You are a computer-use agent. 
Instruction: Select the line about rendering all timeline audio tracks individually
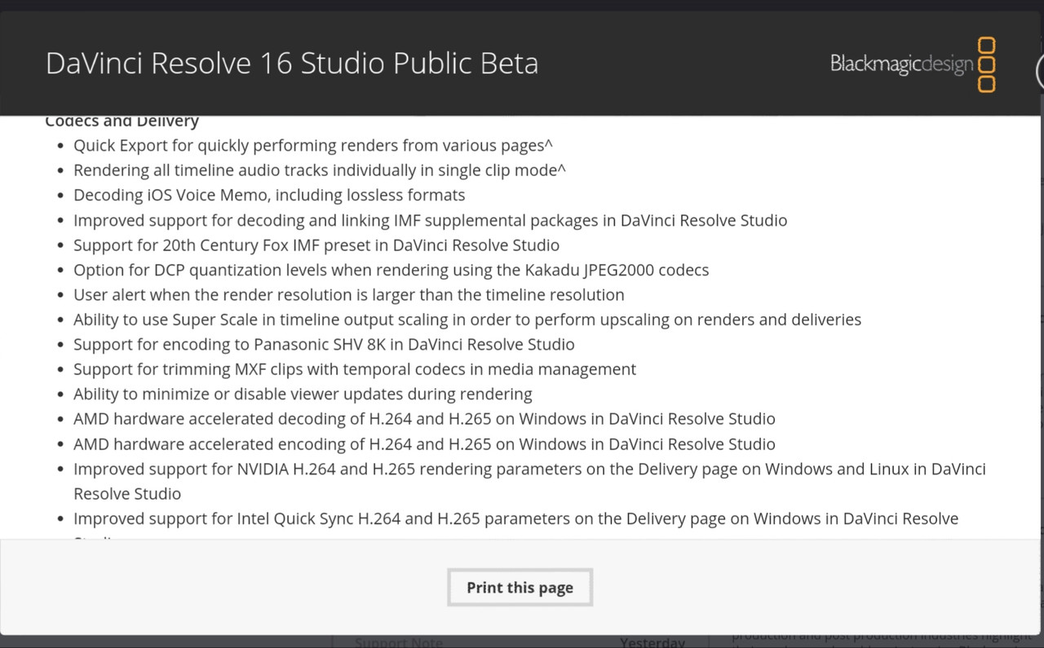[320, 170]
